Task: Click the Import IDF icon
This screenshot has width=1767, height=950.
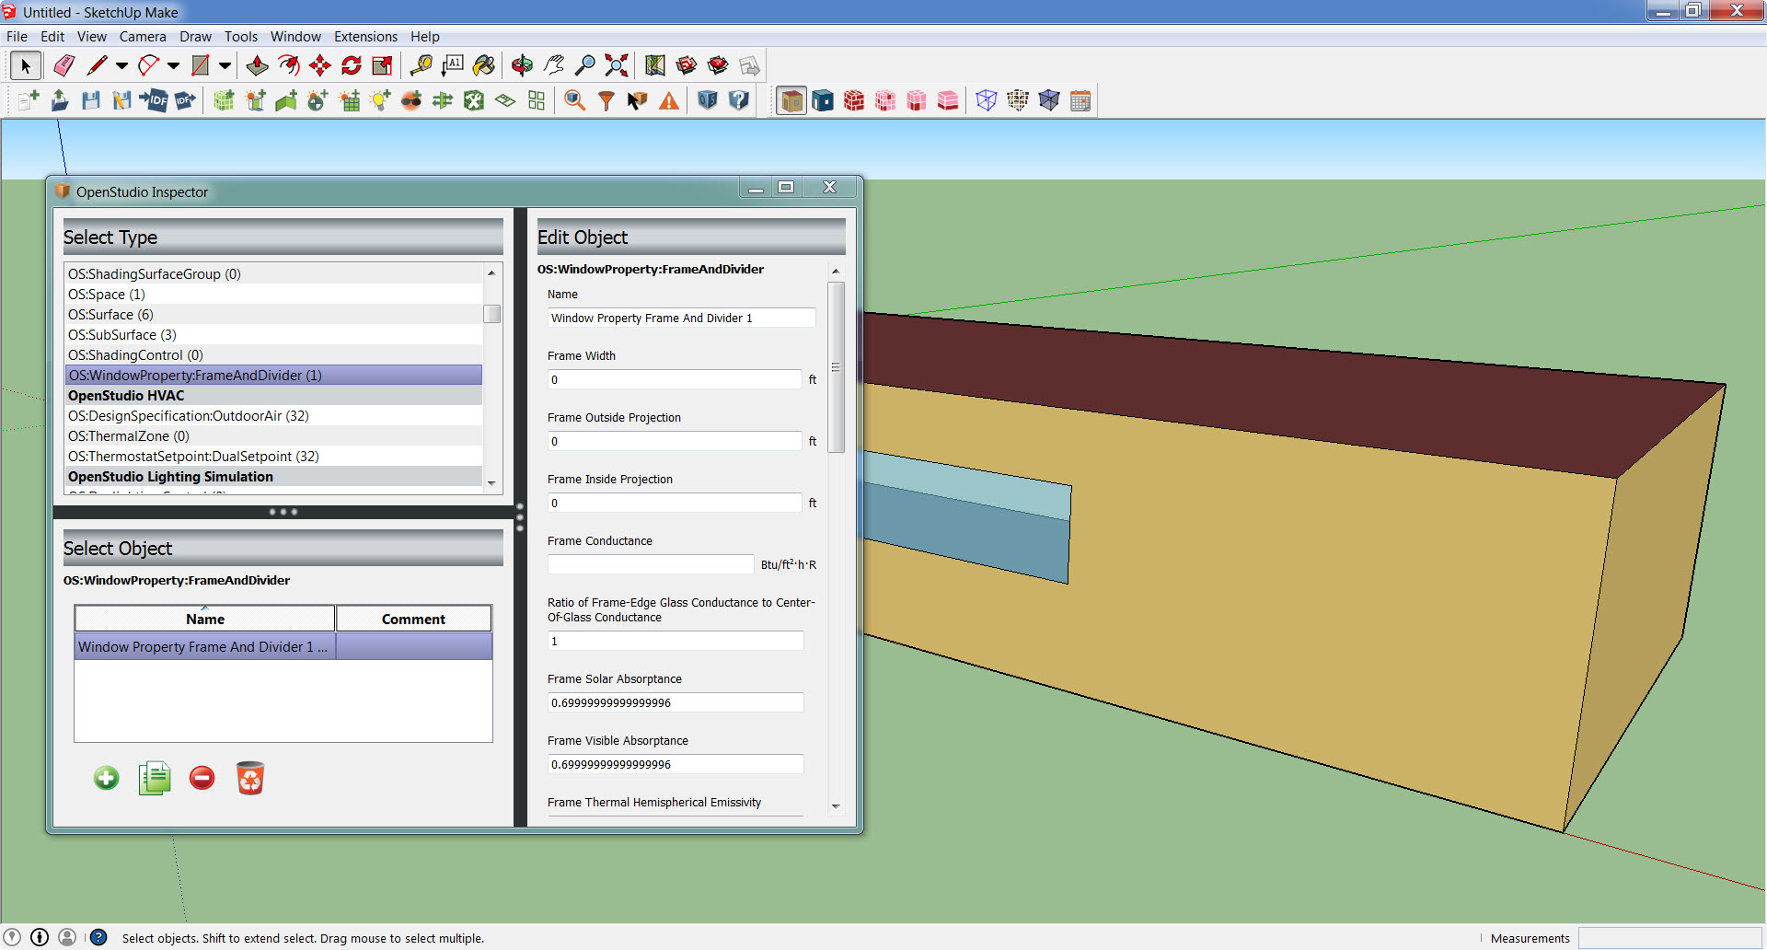Action: (155, 100)
